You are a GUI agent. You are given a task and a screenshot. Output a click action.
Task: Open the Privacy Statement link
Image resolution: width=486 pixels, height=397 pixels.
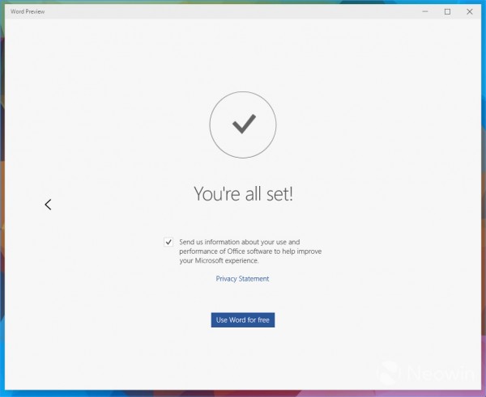click(242, 279)
